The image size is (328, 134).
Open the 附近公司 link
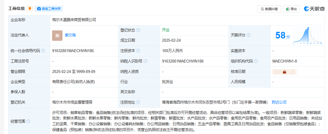coord(279,102)
